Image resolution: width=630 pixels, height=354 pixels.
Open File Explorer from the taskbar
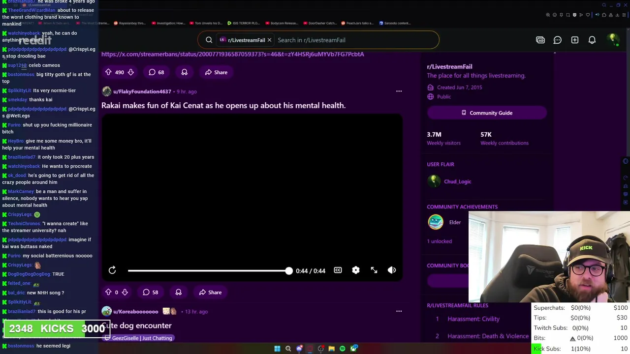(x=332, y=349)
